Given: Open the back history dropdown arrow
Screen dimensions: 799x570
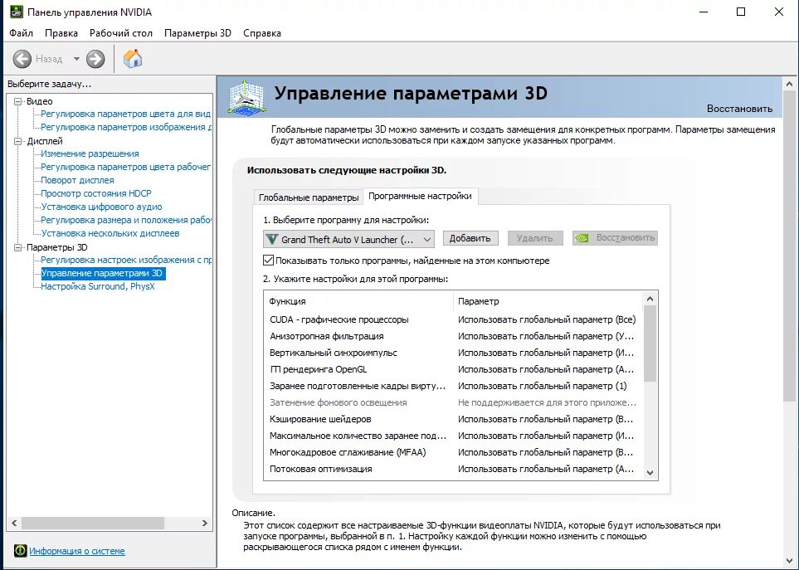Looking at the screenshot, I should click(x=76, y=59).
